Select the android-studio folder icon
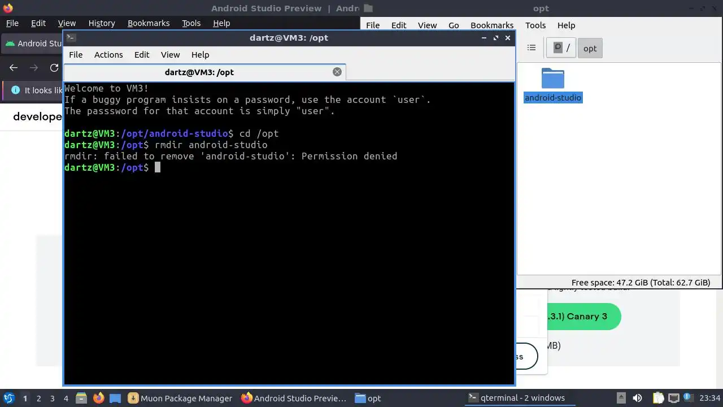Screen dimensions: 723x407 click(x=552, y=79)
